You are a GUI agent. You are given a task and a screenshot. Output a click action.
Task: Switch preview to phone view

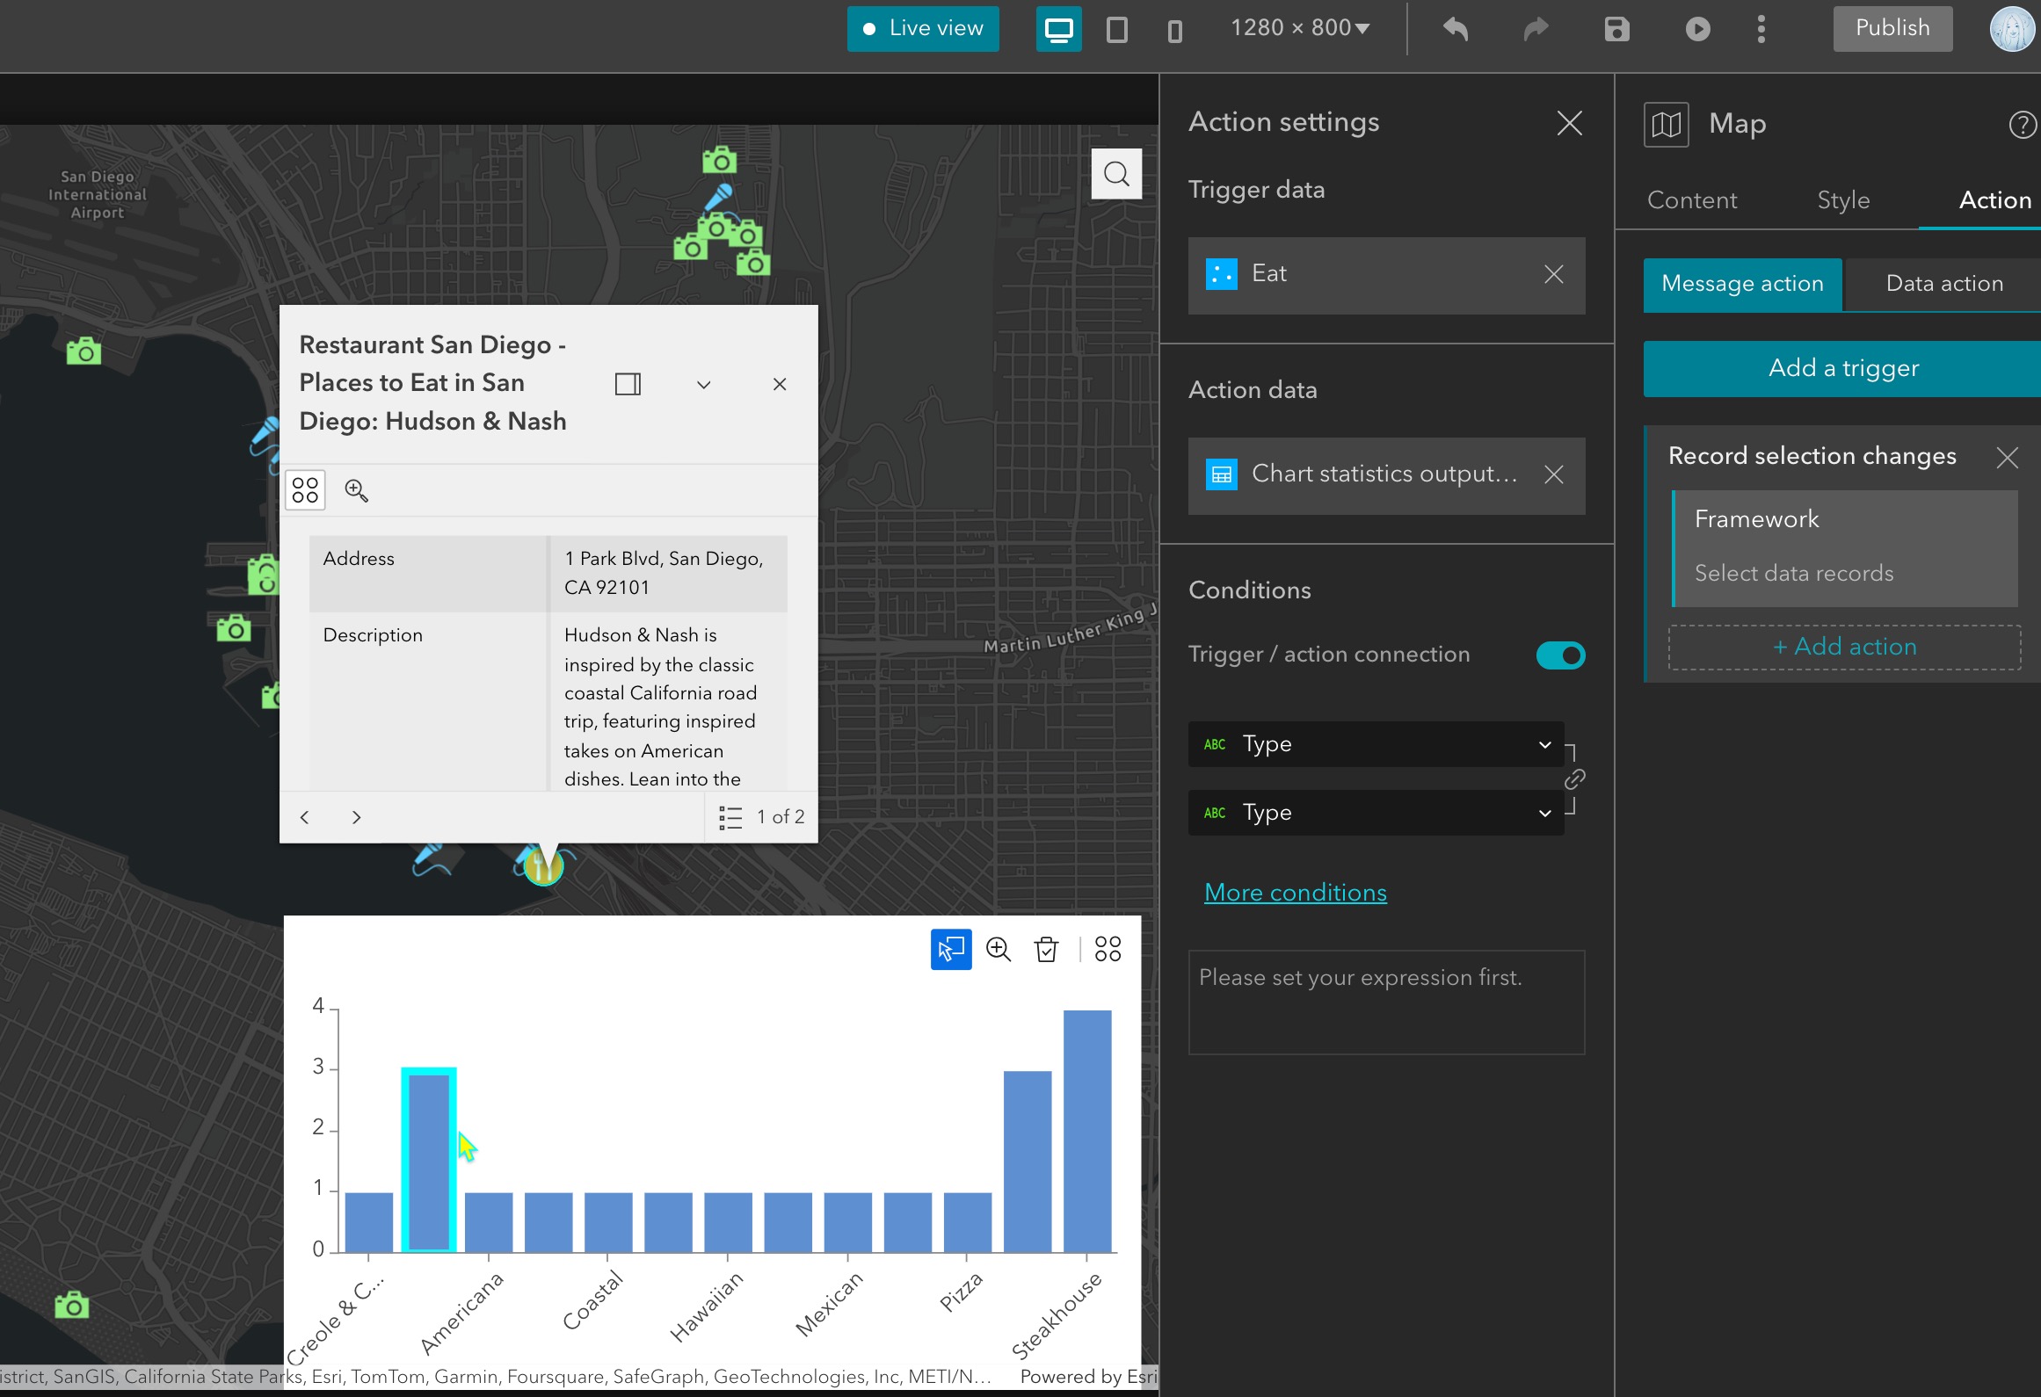[x=1174, y=29]
